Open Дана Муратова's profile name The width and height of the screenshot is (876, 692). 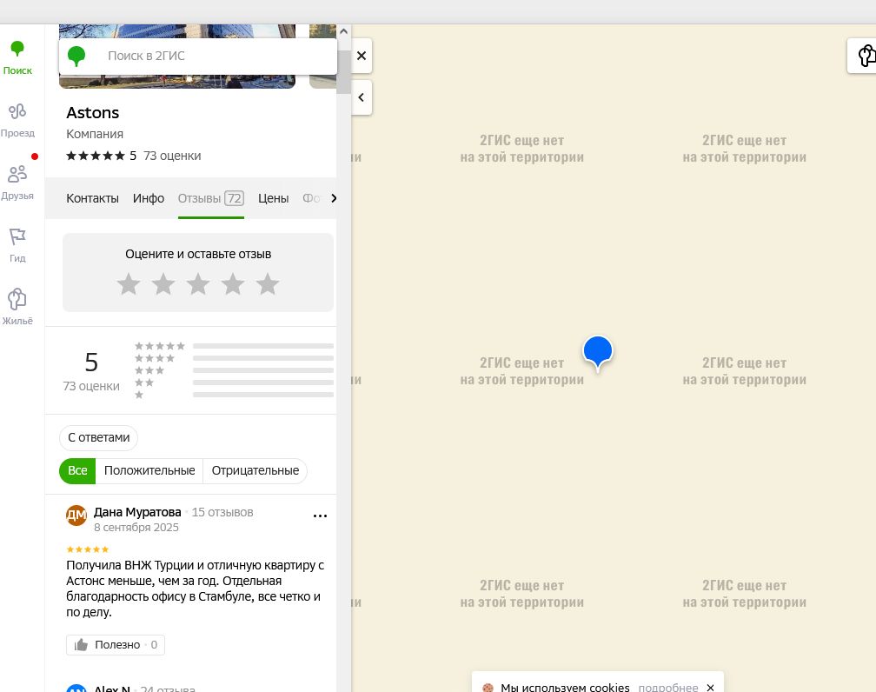137,512
